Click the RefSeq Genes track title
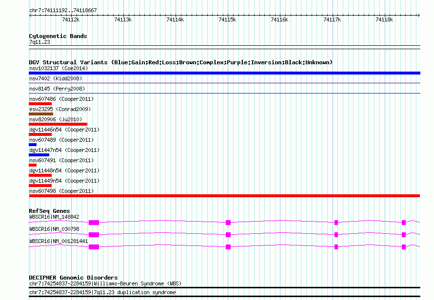 [49, 211]
